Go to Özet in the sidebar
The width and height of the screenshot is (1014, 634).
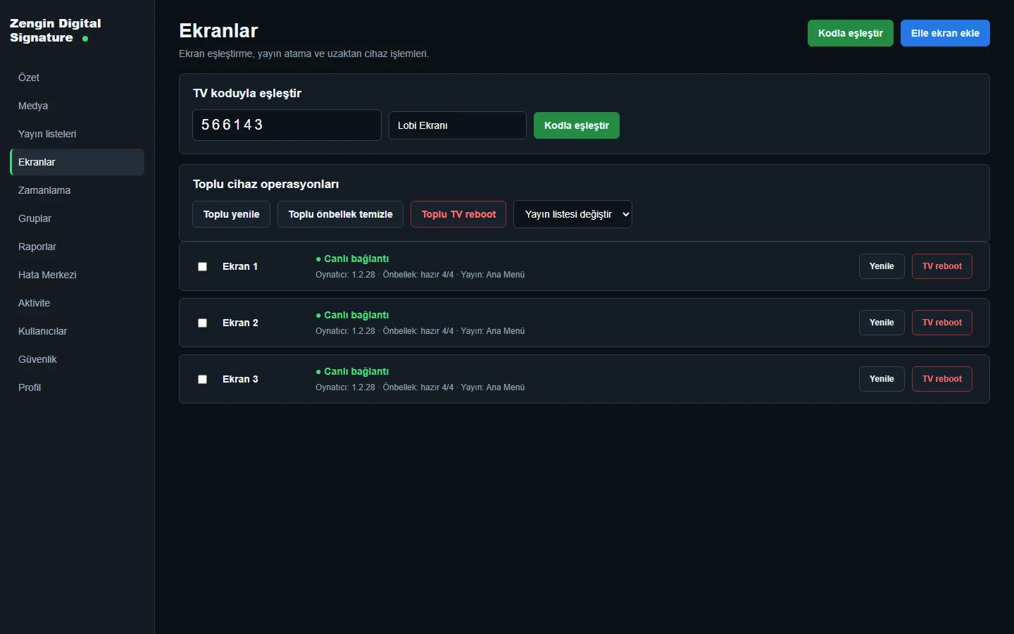click(x=77, y=77)
